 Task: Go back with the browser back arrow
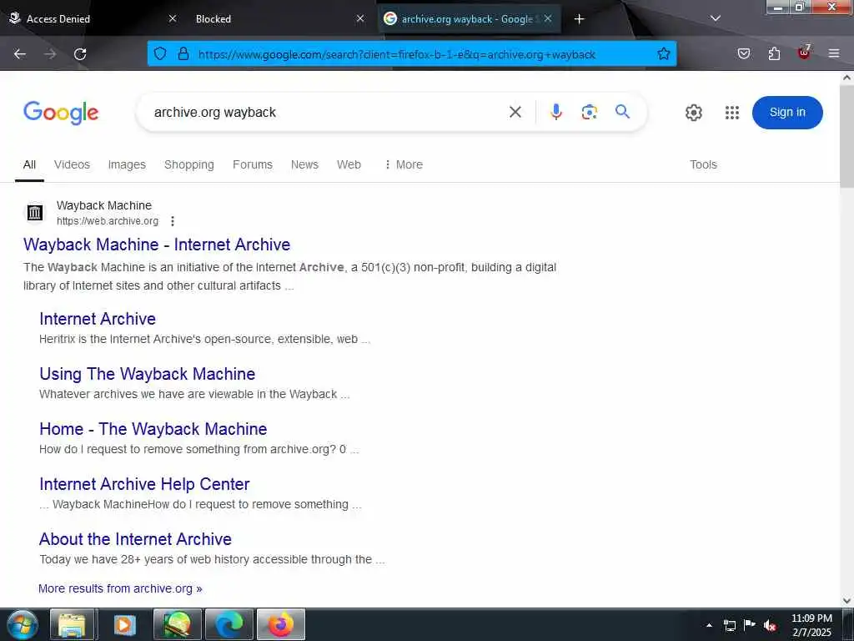click(x=20, y=54)
